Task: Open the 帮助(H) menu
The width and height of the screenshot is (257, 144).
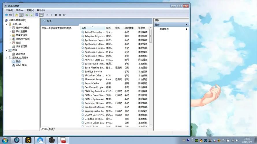Action: click(x=41, y=10)
